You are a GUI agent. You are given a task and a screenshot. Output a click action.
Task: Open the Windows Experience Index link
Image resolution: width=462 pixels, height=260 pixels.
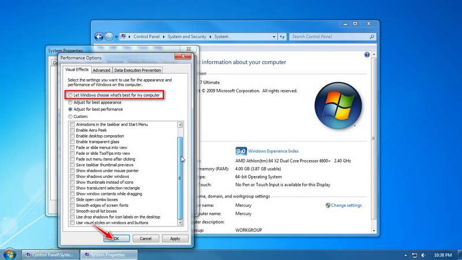click(x=273, y=151)
